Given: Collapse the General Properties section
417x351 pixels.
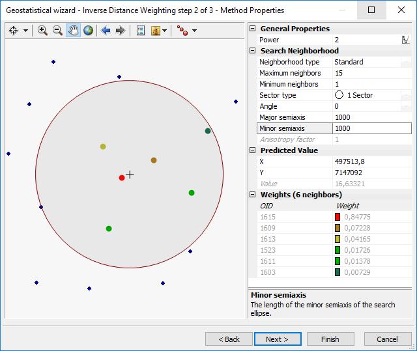Looking at the screenshot, I should click(253, 29).
